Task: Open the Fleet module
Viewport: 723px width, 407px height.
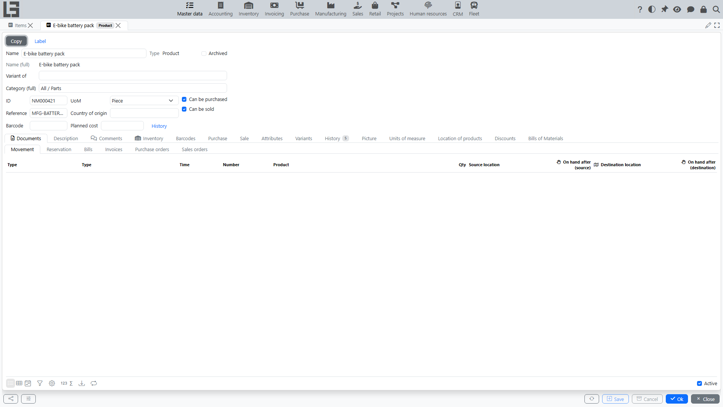Action: point(474,9)
